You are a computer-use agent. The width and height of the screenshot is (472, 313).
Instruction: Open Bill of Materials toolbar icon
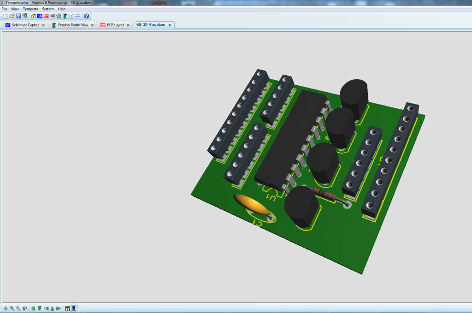point(71,16)
